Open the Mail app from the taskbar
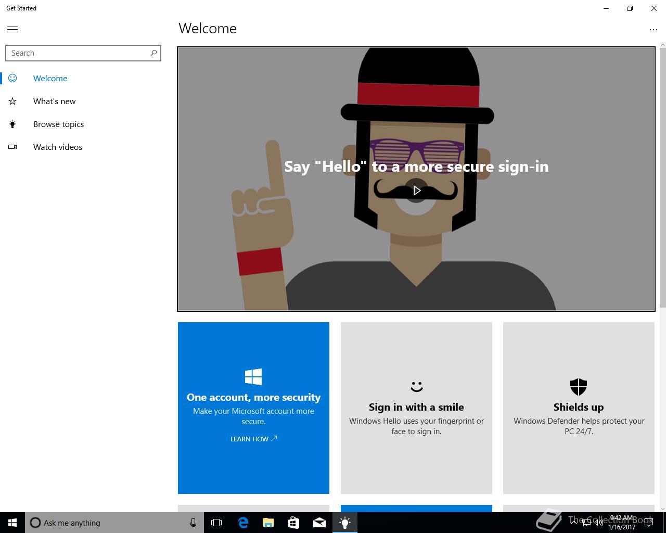This screenshot has height=533, width=666. tap(319, 523)
